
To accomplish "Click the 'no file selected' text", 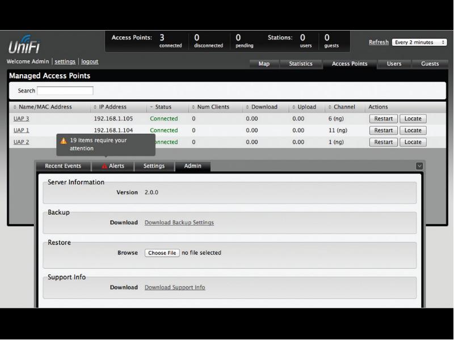I will [x=201, y=253].
